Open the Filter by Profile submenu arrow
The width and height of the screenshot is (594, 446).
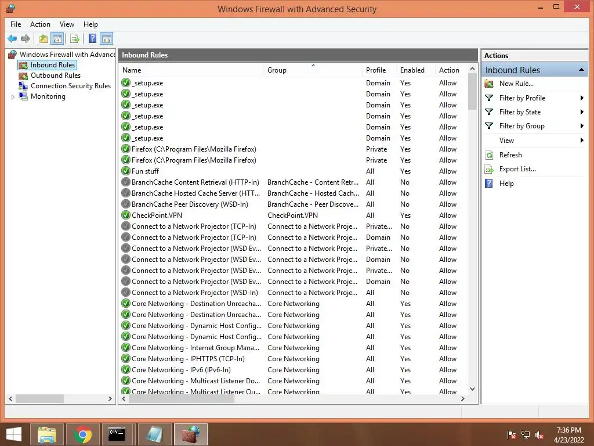pos(582,98)
